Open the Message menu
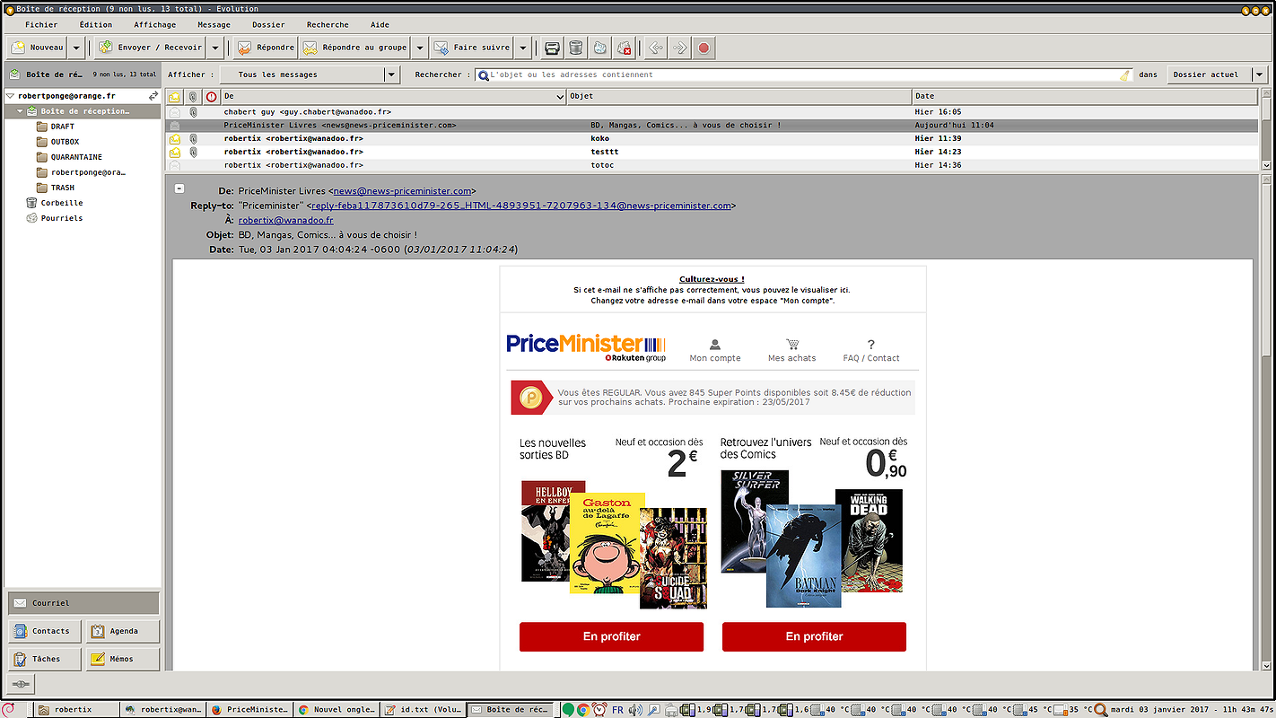 [214, 25]
